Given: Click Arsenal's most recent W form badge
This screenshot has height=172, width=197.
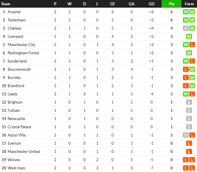Looking at the screenshot, I should [x=192, y=12].
